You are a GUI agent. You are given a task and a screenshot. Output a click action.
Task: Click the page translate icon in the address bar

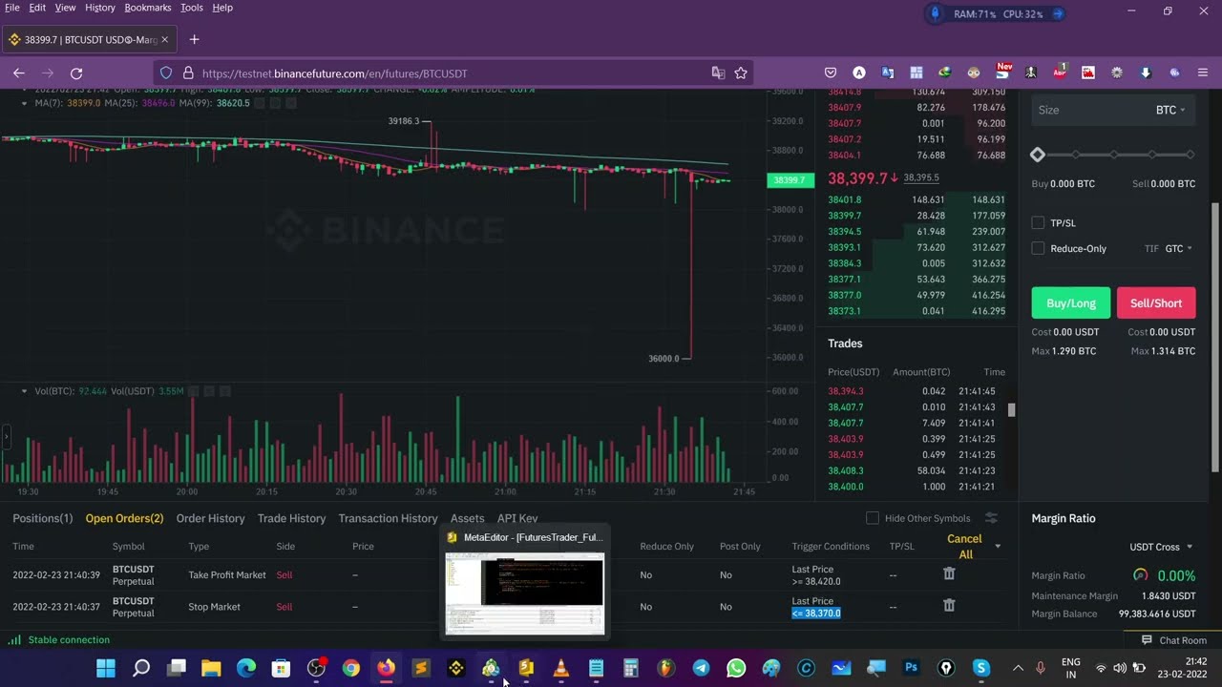tap(718, 73)
